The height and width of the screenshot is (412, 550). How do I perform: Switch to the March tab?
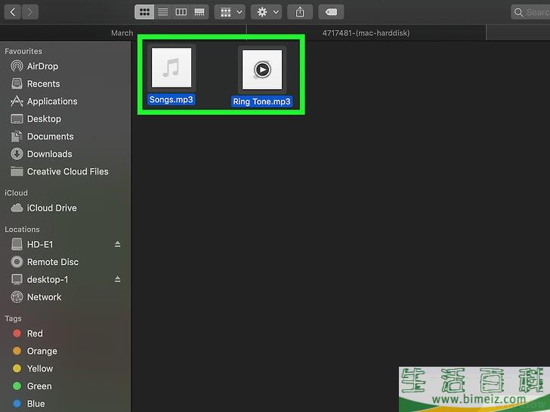[x=122, y=33]
